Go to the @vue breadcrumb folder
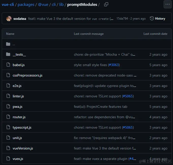This screenshot has height=165, width=173. click(x=43, y=4)
